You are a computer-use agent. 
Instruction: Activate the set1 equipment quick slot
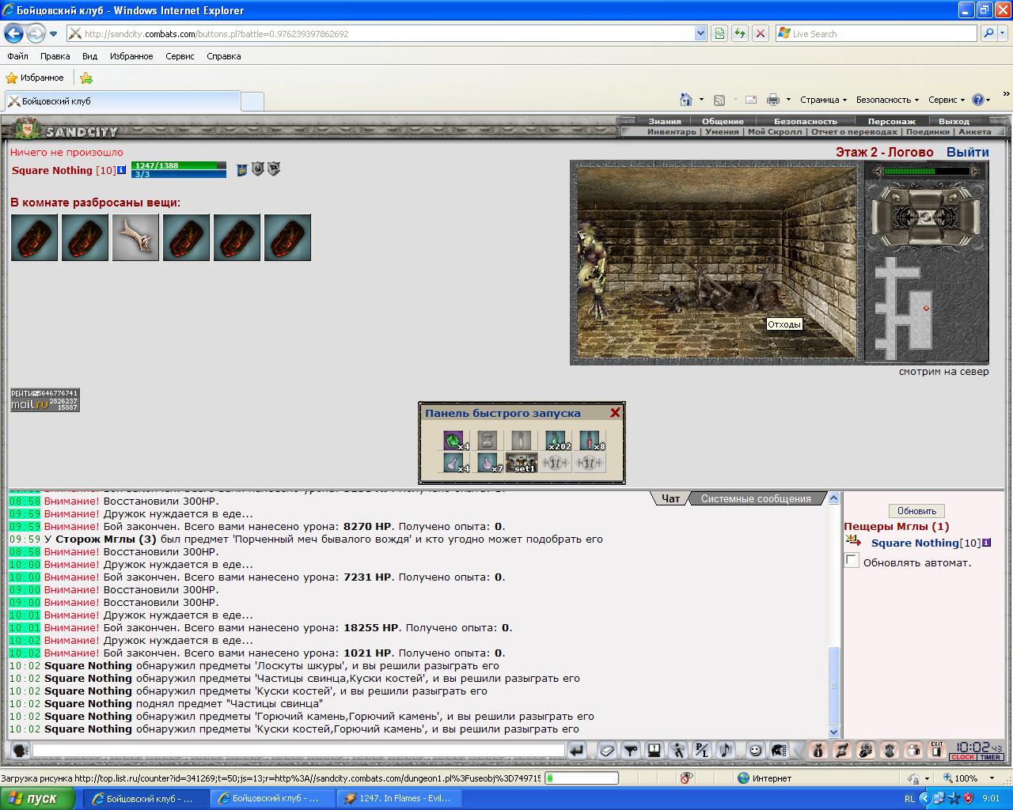coord(522,463)
